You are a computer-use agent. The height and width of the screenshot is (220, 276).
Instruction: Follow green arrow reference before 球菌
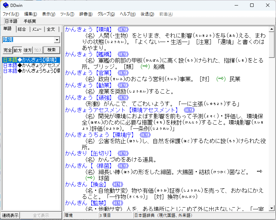pos(90,178)
